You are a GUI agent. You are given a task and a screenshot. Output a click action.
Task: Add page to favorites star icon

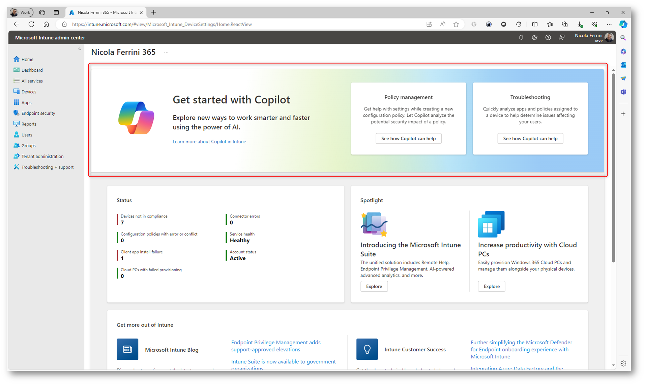coord(456,24)
